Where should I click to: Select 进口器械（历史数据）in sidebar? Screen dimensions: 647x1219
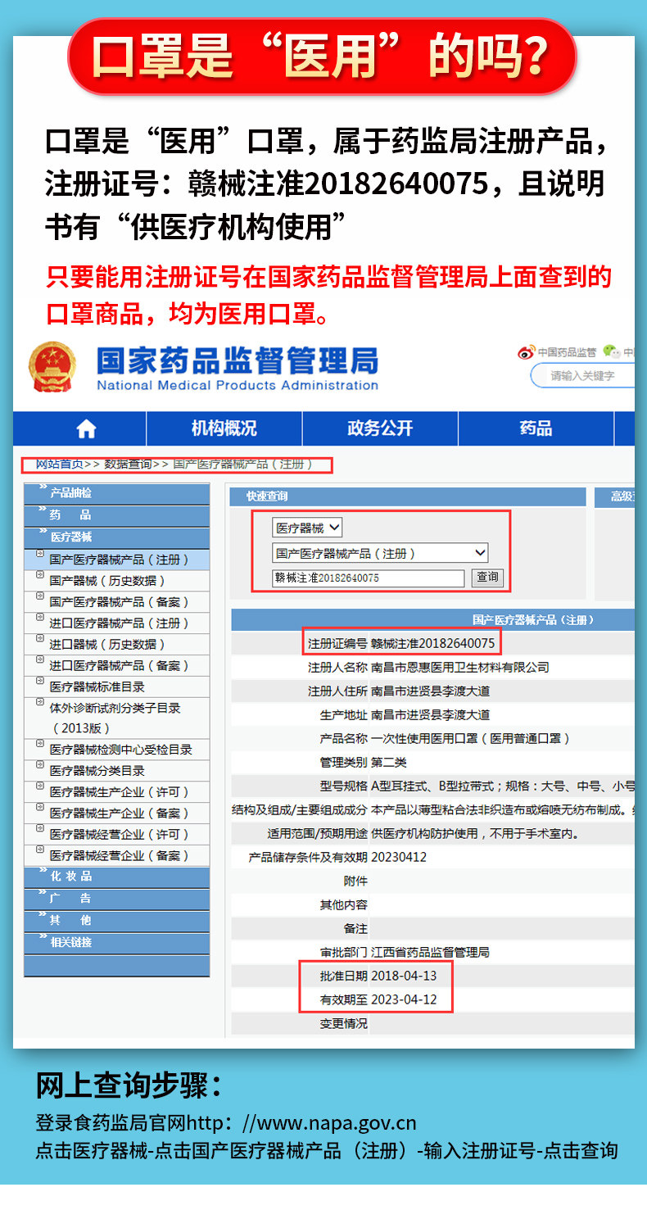click(107, 645)
